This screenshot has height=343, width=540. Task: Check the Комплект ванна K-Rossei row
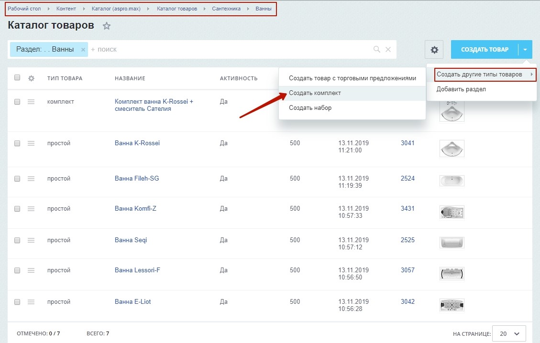(x=17, y=102)
